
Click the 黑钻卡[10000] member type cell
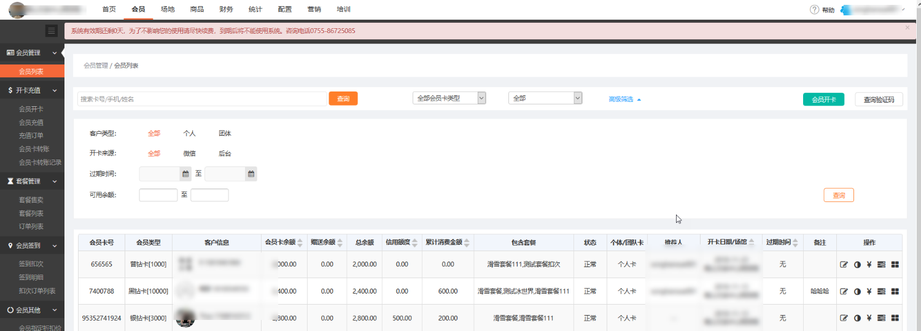(149, 291)
